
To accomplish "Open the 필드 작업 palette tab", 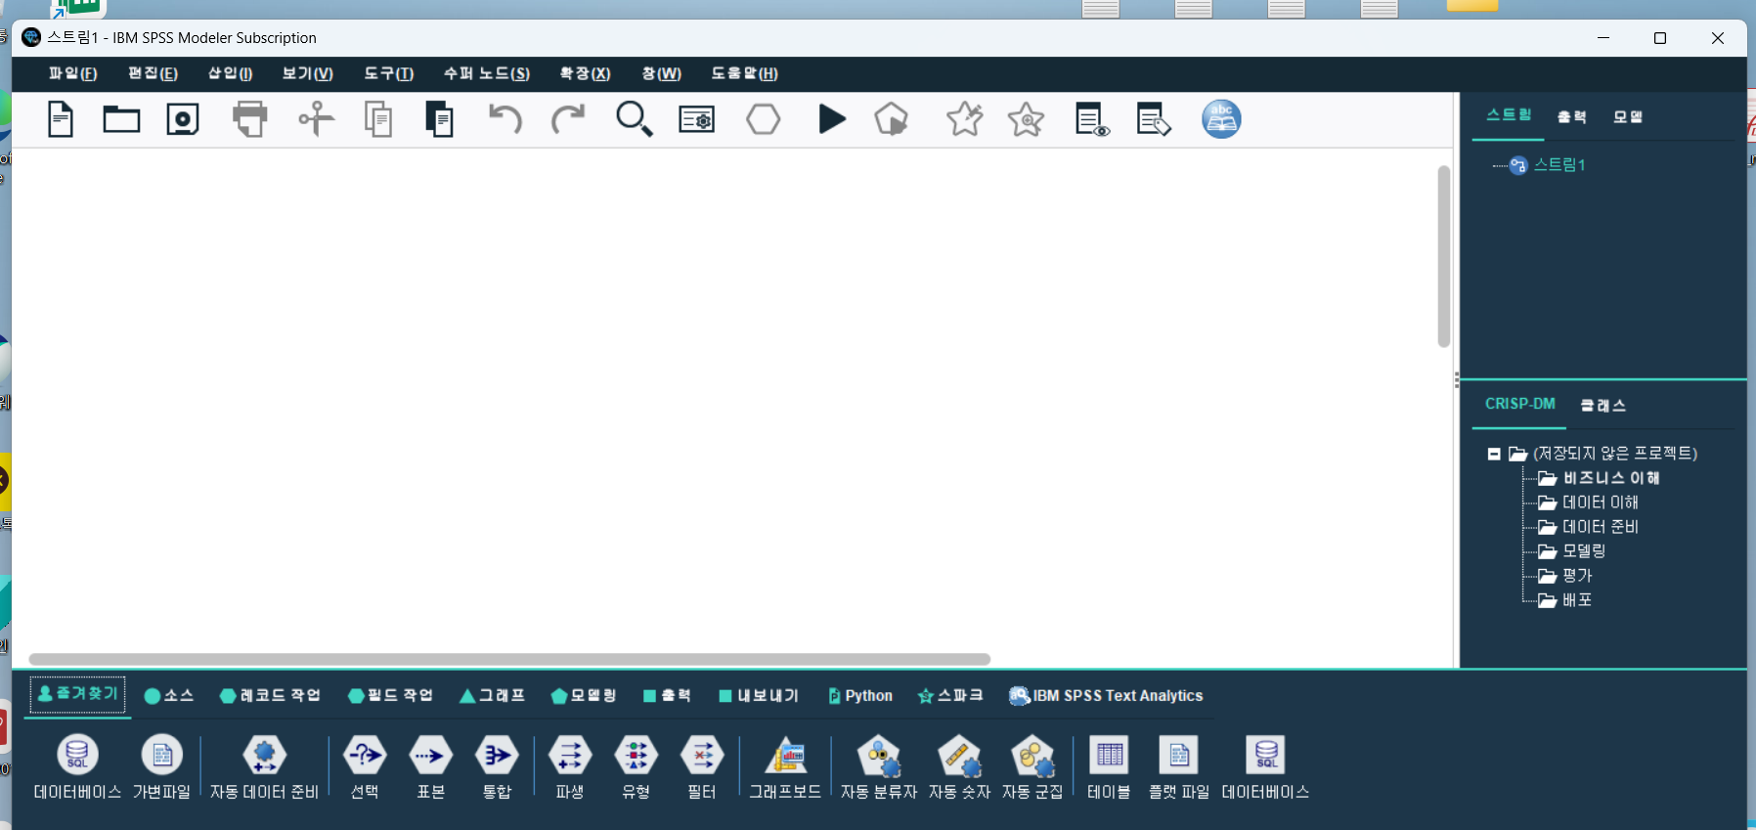I will coord(391,695).
